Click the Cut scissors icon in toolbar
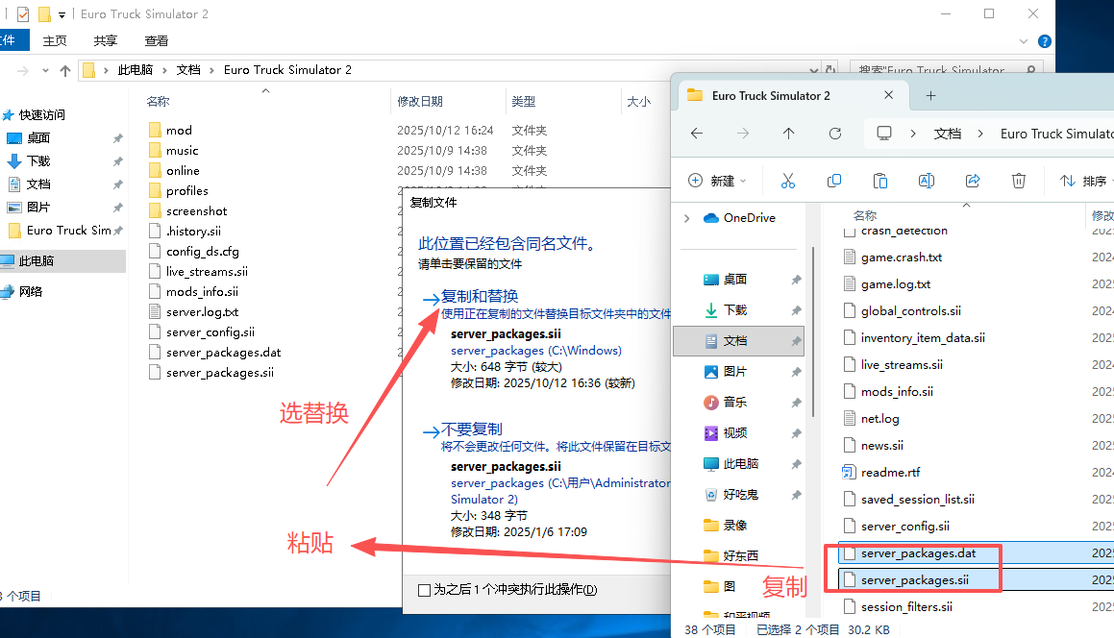Image resolution: width=1114 pixels, height=638 pixels. [788, 181]
